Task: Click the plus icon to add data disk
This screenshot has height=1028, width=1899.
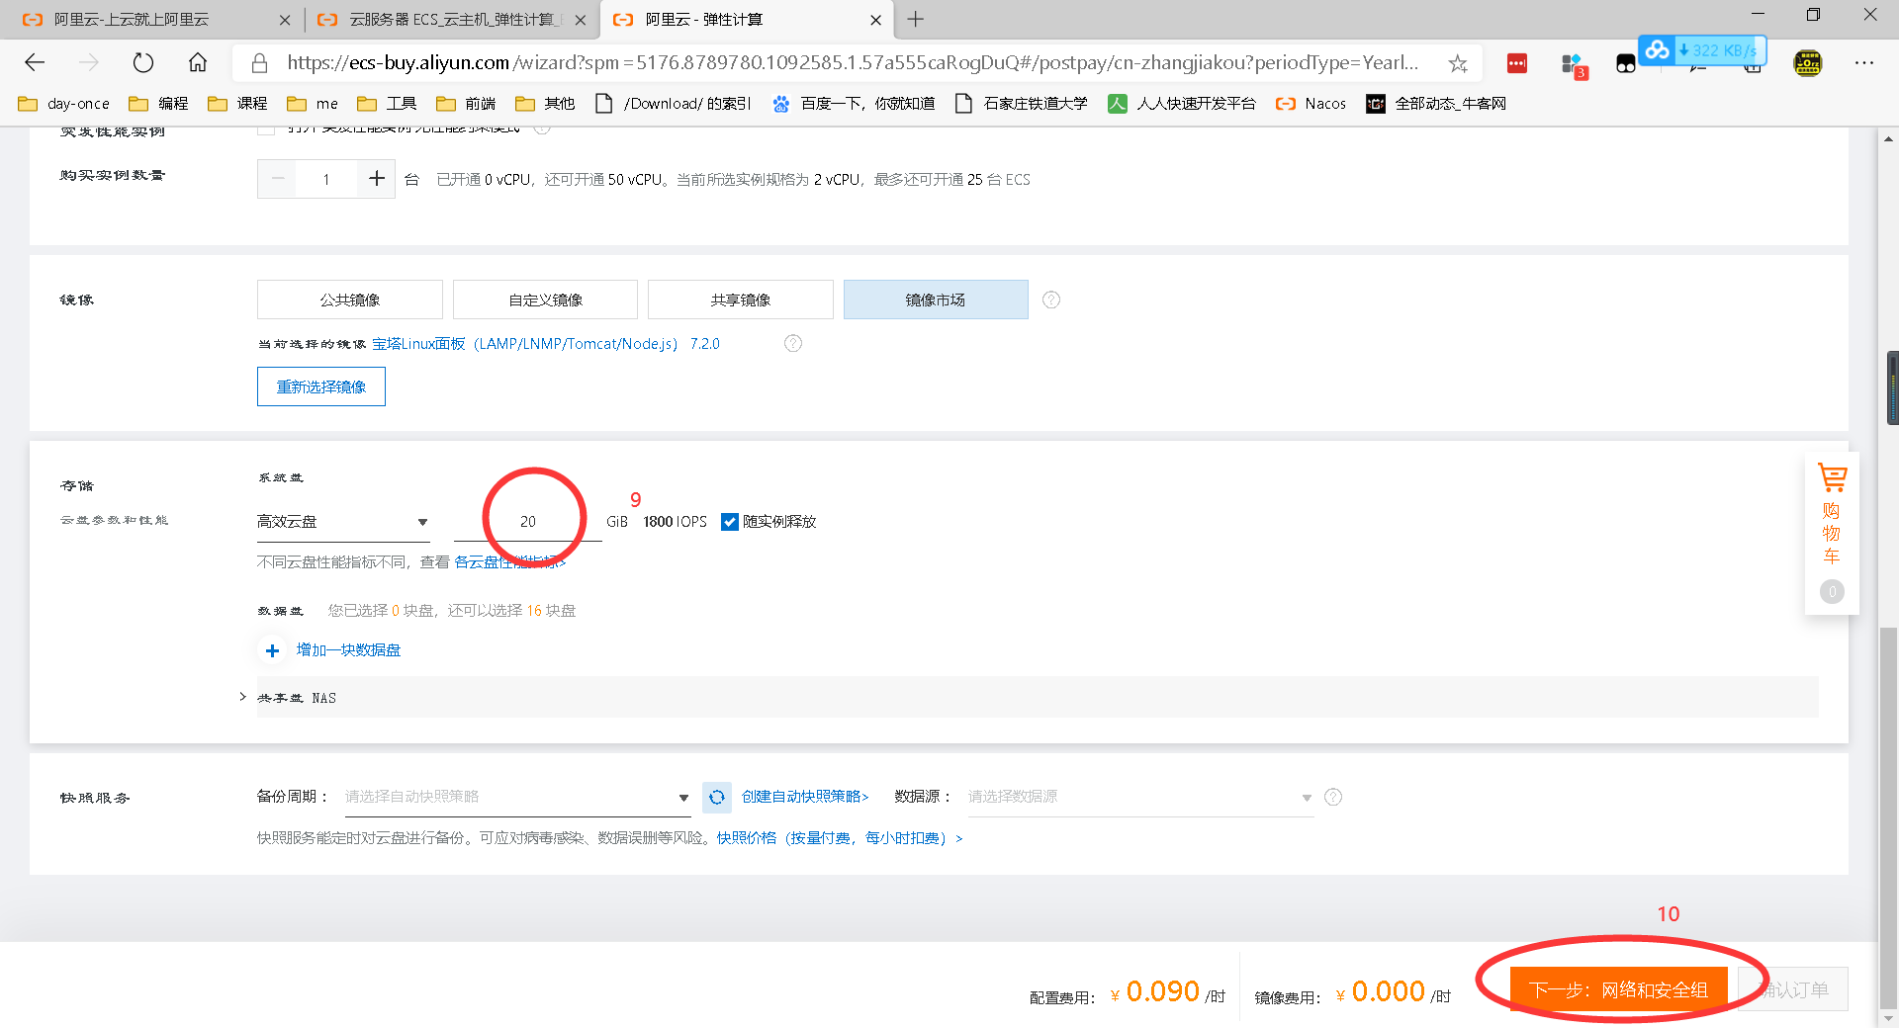Action: click(272, 650)
